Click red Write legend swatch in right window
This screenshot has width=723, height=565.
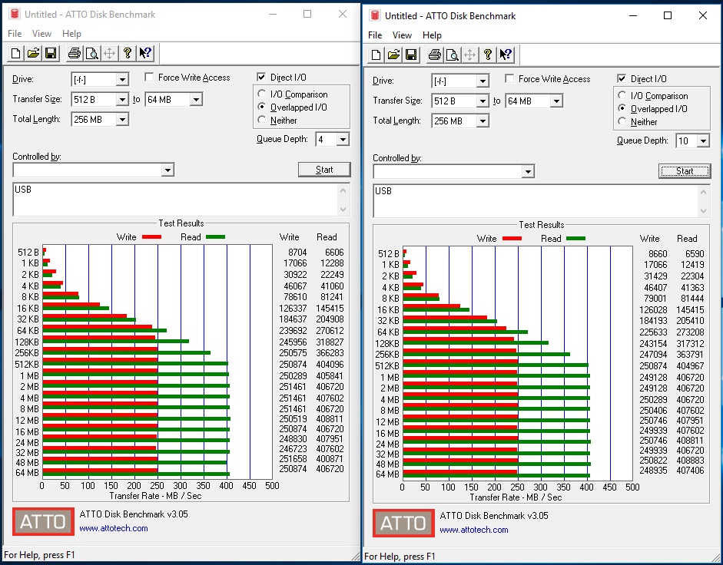512,238
